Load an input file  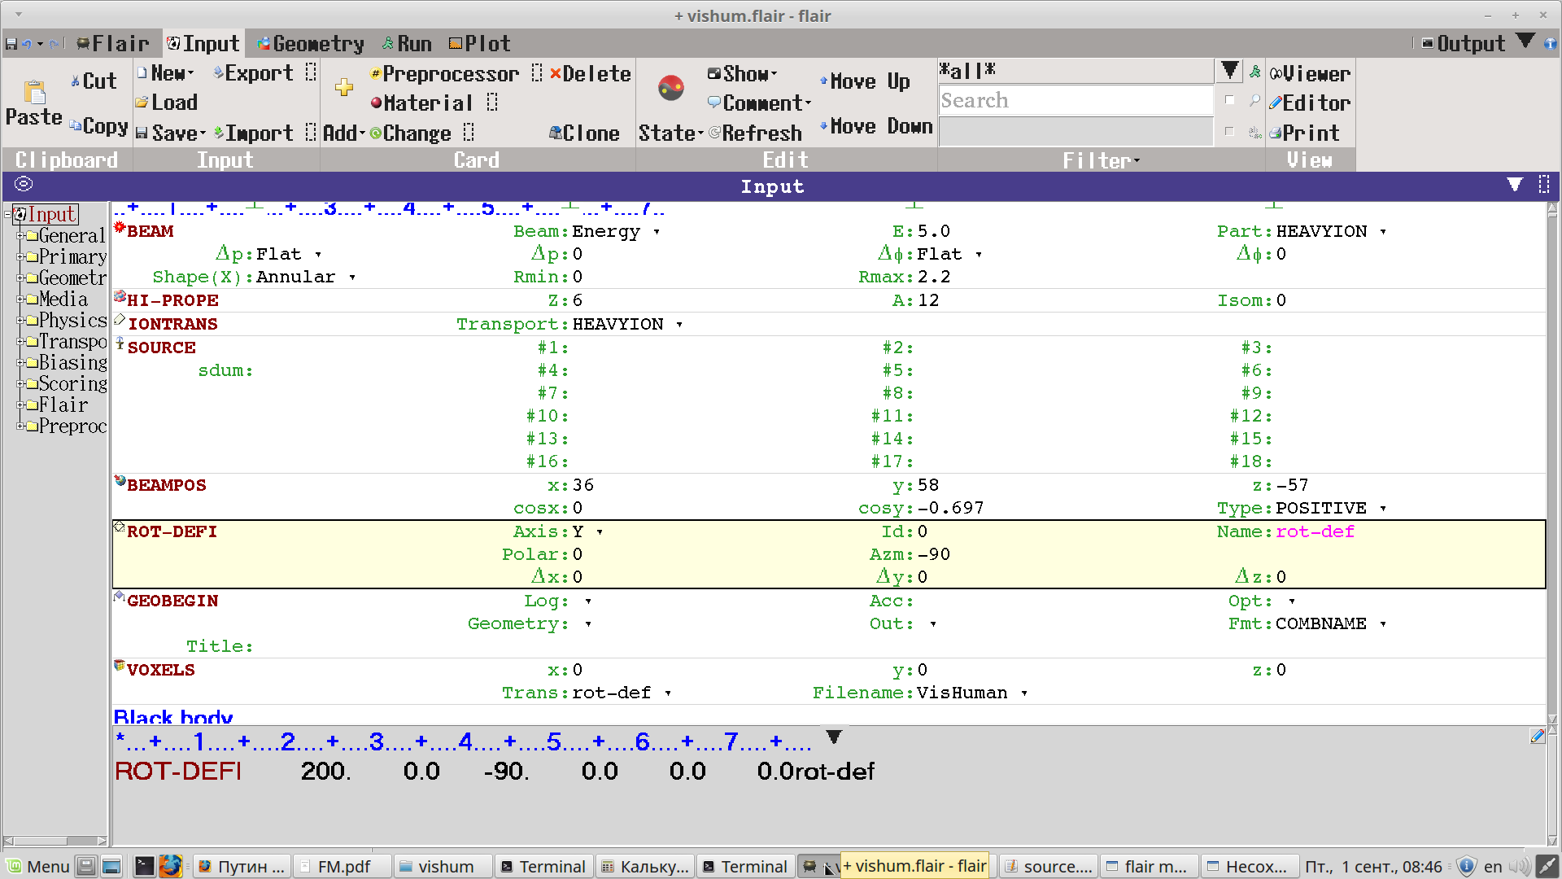(167, 103)
